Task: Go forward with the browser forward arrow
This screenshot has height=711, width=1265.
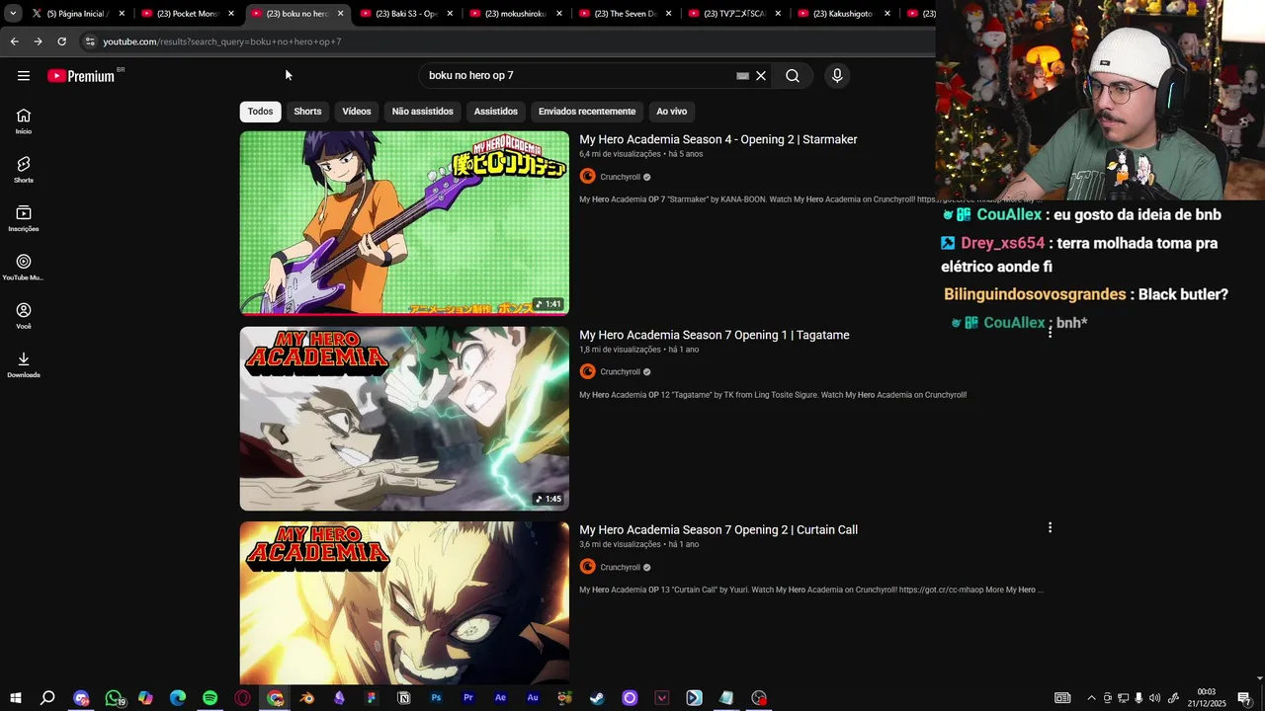Action: (x=38, y=41)
